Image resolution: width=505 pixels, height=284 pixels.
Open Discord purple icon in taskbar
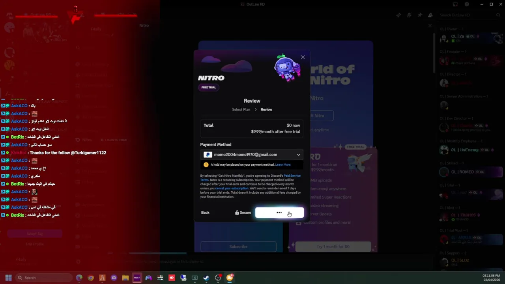[x=114, y=278]
